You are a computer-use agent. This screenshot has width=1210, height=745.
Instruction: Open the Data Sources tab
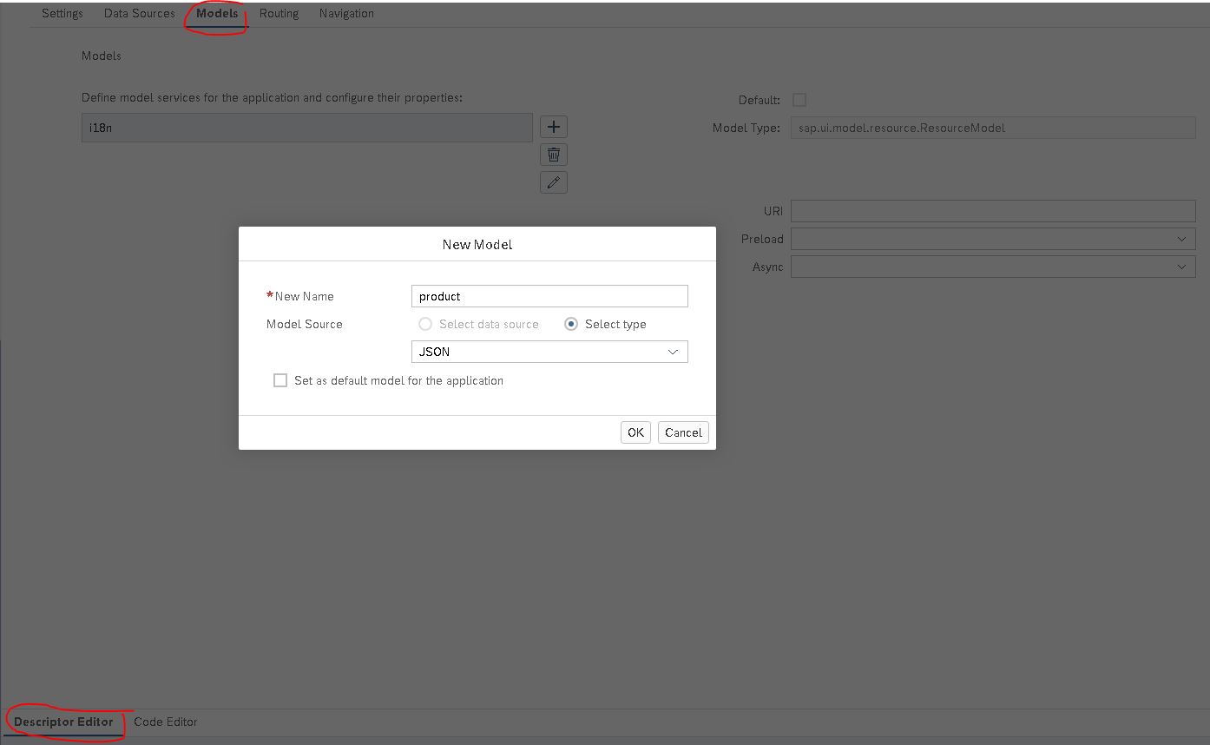139,13
